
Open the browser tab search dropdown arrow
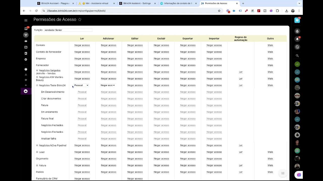coord(299,4)
